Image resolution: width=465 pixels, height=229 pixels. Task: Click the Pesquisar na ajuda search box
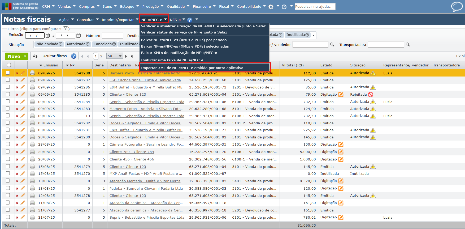(x=315, y=6)
